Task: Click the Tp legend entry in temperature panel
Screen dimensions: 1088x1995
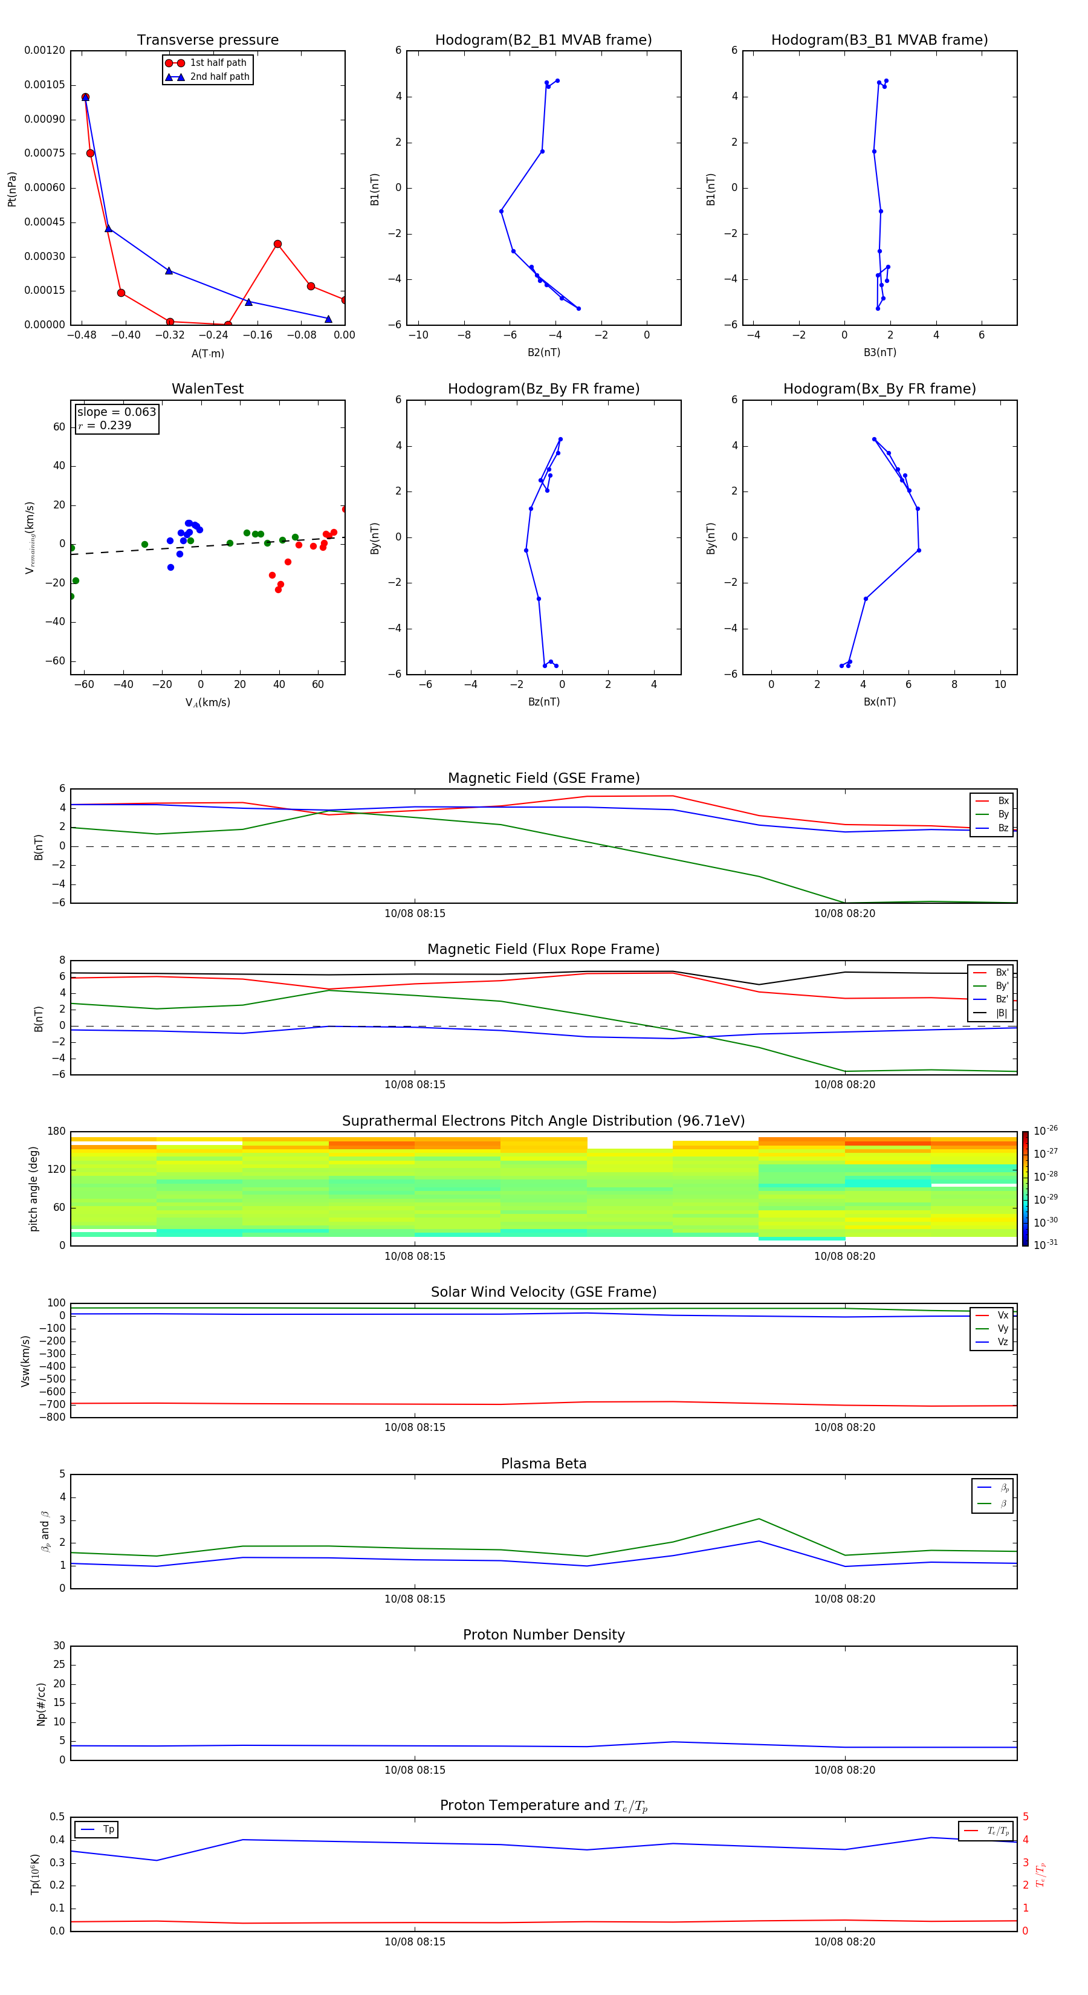Action: (96, 1829)
